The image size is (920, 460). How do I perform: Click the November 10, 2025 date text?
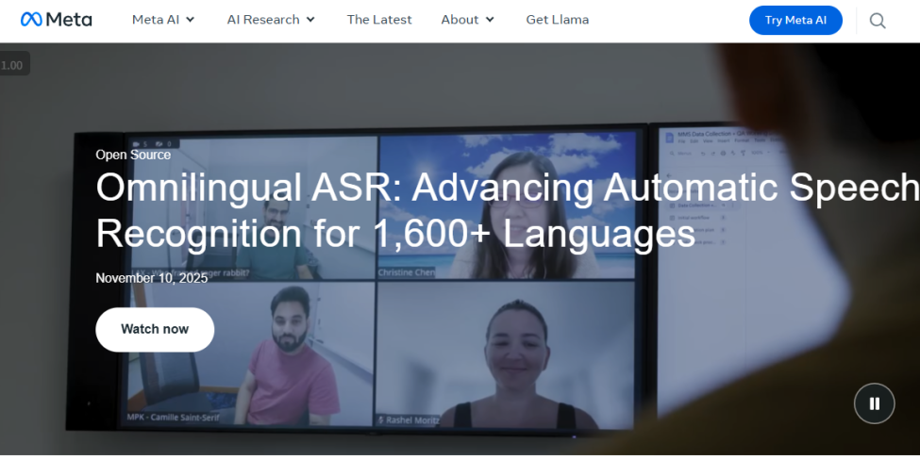(x=151, y=278)
